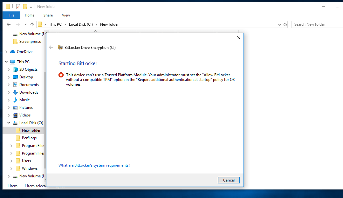This screenshot has height=198, width=343.
Task: Click the Refresh icon beside the address bar
Action: (285, 24)
